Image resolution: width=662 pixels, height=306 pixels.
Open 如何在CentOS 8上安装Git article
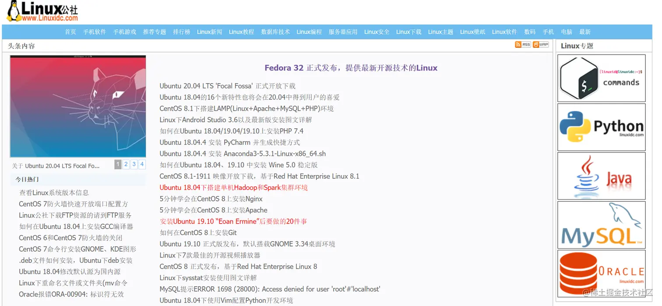[x=198, y=233]
